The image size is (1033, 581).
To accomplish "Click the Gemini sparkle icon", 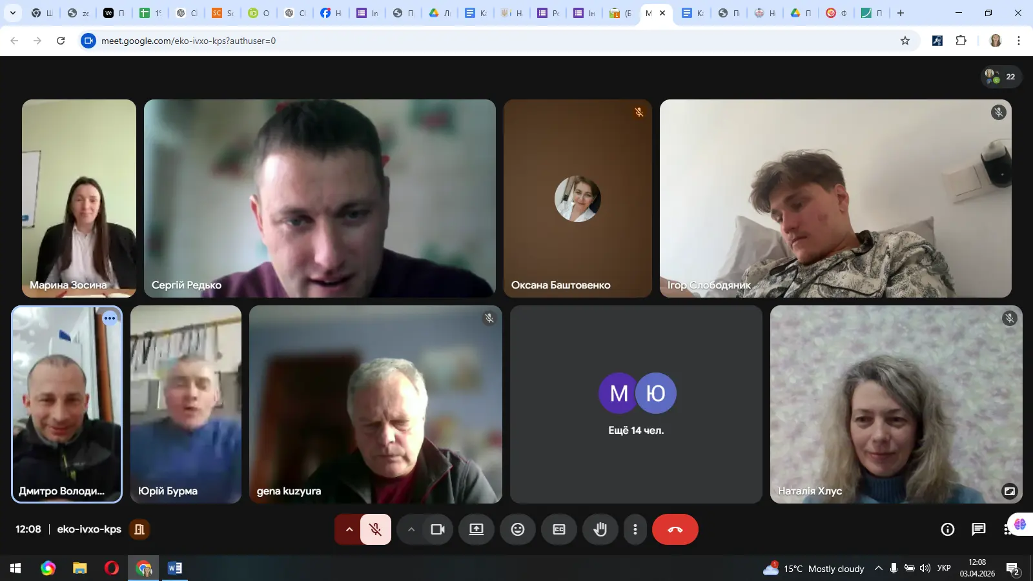I will (1020, 524).
